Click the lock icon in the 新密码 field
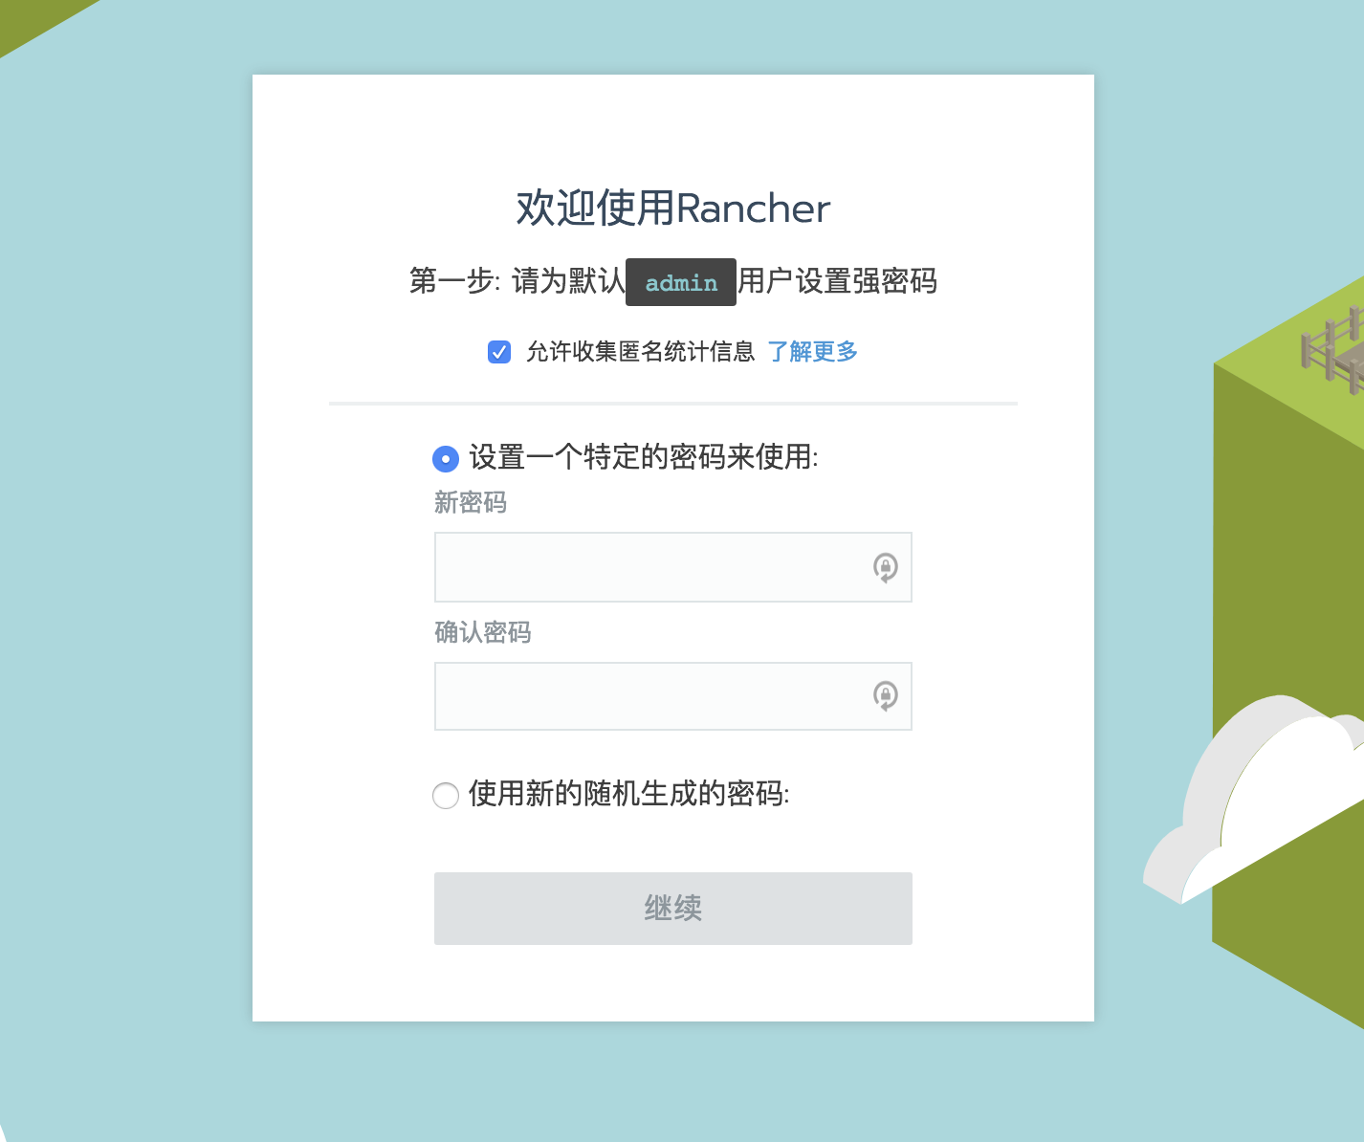The width and height of the screenshot is (1364, 1142). click(886, 567)
